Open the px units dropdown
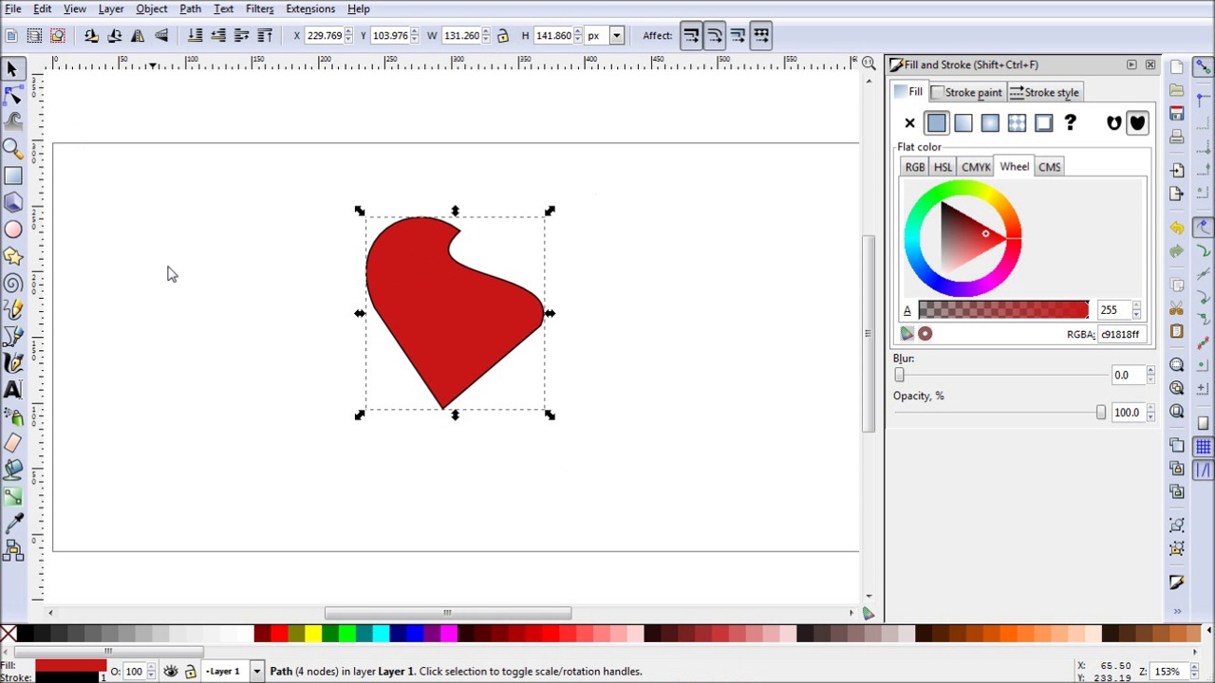 [x=616, y=36]
